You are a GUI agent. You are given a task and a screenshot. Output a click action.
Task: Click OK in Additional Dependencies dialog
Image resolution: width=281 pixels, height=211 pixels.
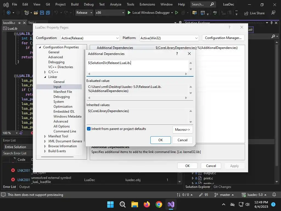pyautogui.click(x=161, y=140)
